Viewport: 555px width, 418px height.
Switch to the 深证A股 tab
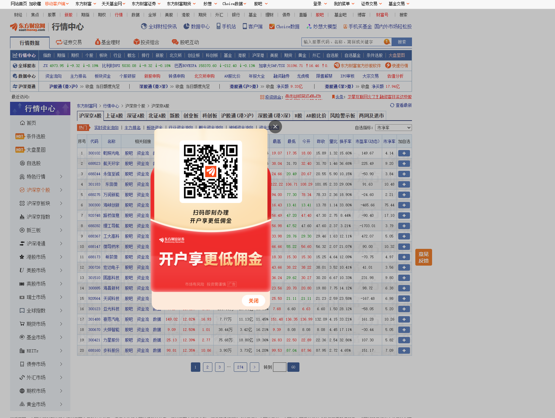(x=135, y=116)
